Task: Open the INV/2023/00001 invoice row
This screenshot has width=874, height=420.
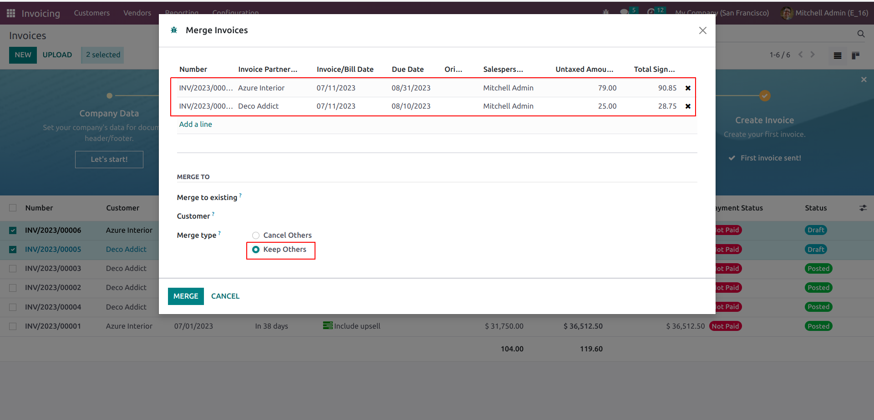Action: click(x=437, y=326)
